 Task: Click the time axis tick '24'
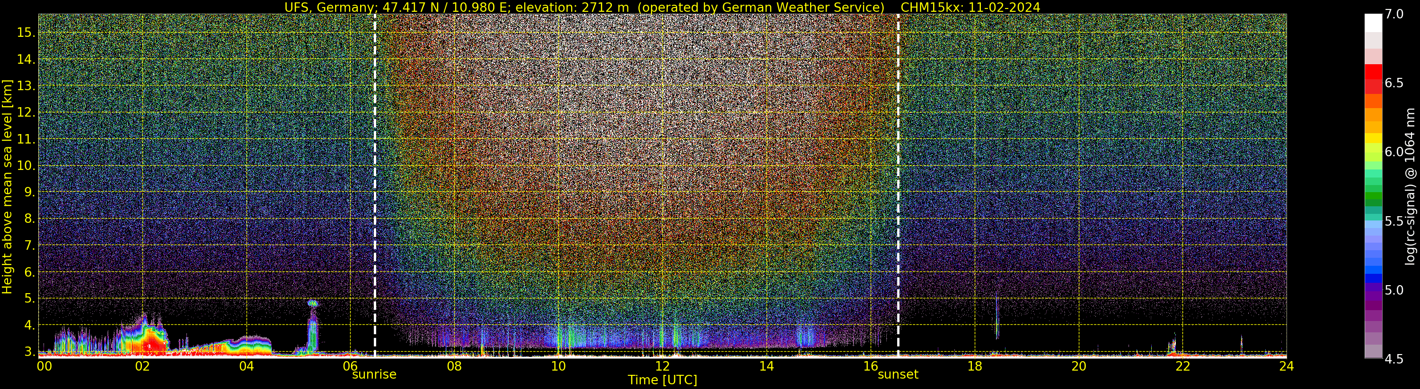point(1287,366)
